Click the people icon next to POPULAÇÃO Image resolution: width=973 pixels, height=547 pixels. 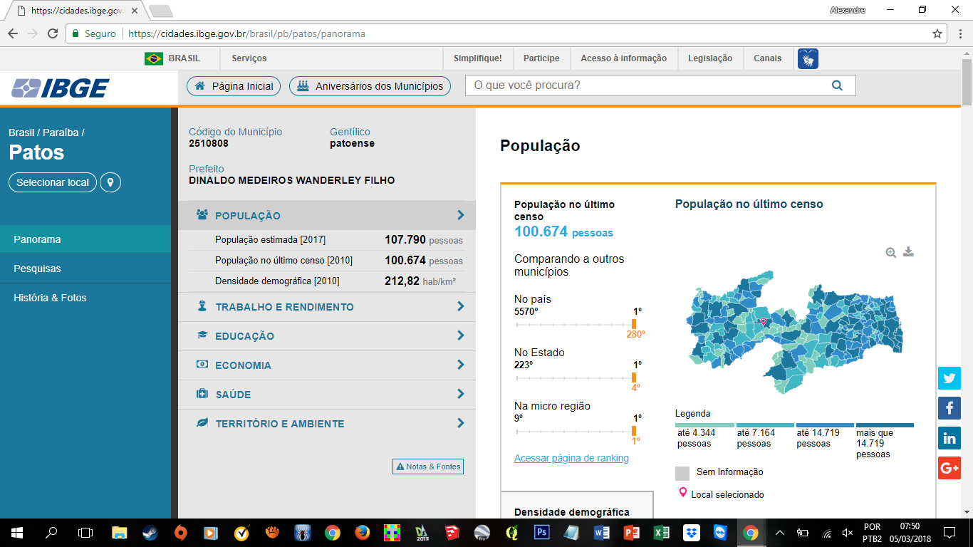(x=202, y=214)
